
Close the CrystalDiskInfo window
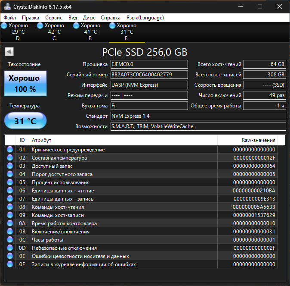pyautogui.click(x=279, y=6)
